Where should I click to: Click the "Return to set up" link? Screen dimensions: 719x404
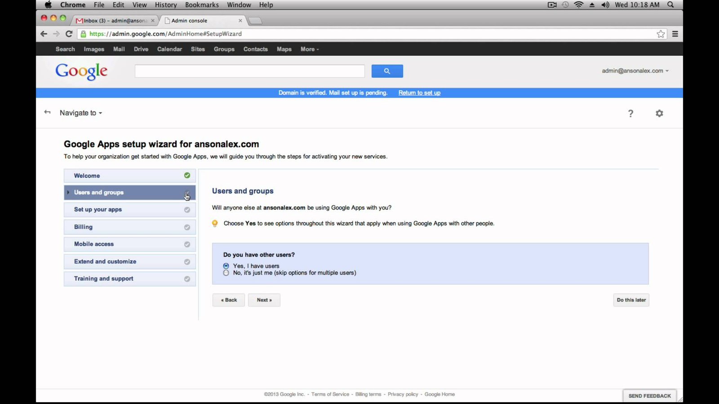(x=419, y=92)
